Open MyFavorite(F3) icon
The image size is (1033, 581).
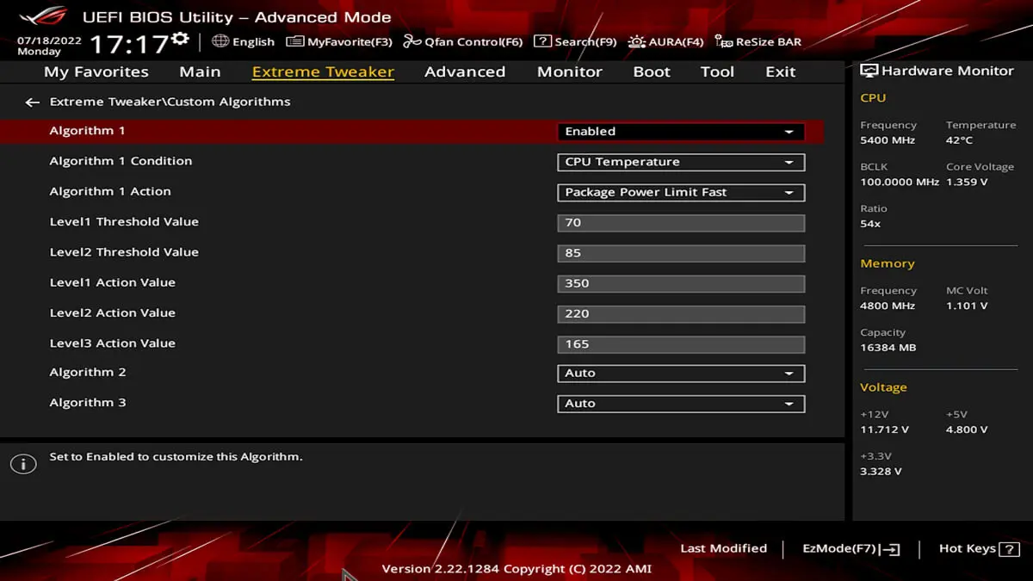point(295,41)
